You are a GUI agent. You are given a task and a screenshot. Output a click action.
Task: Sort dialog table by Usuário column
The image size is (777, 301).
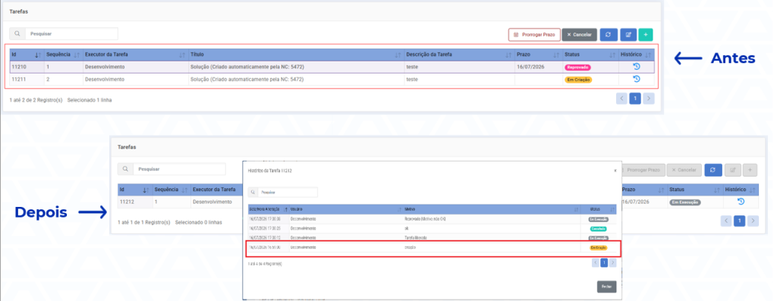(345, 209)
